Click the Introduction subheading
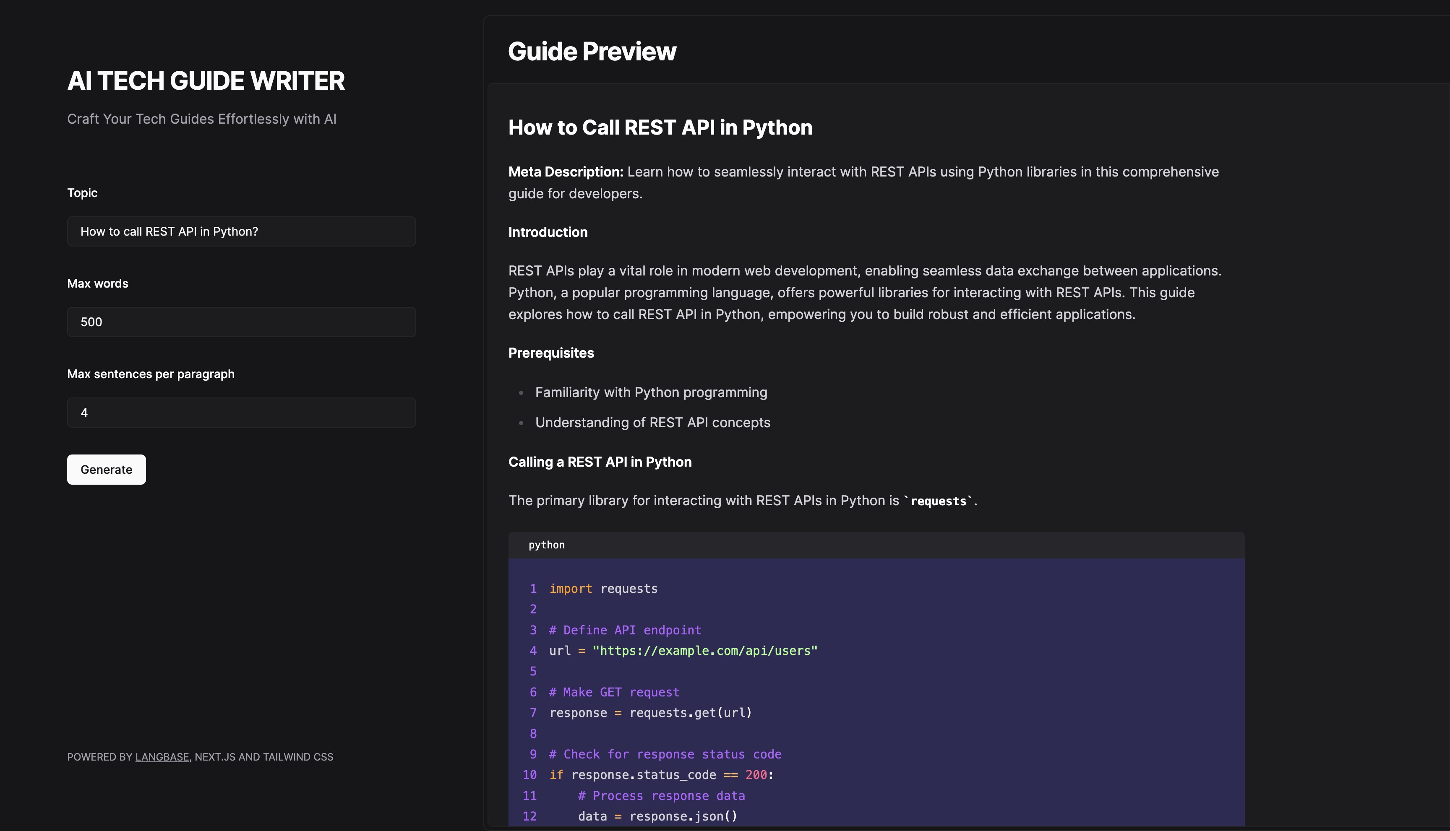1450x831 pixels. coord(547,232)
